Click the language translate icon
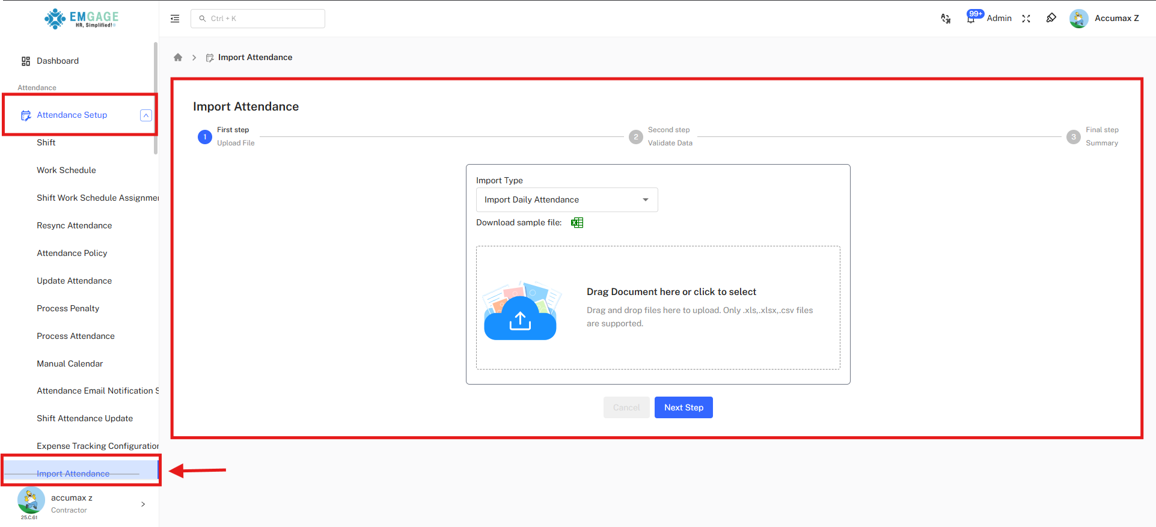This screenshot has height=527, width=1156. point(946,19)
